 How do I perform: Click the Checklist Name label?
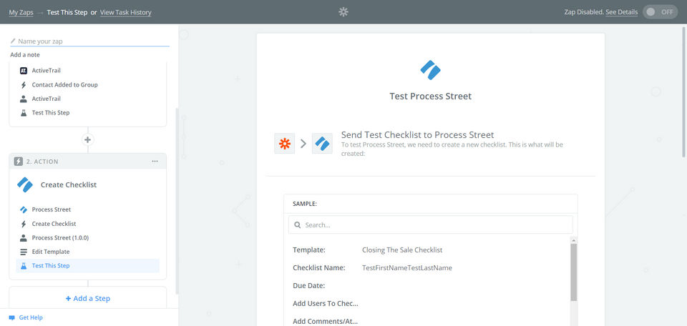pyautogui.click(x=319, y=268)
